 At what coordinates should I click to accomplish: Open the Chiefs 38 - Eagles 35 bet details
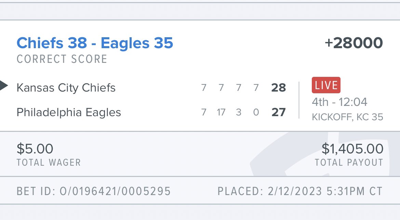(95, 43)
